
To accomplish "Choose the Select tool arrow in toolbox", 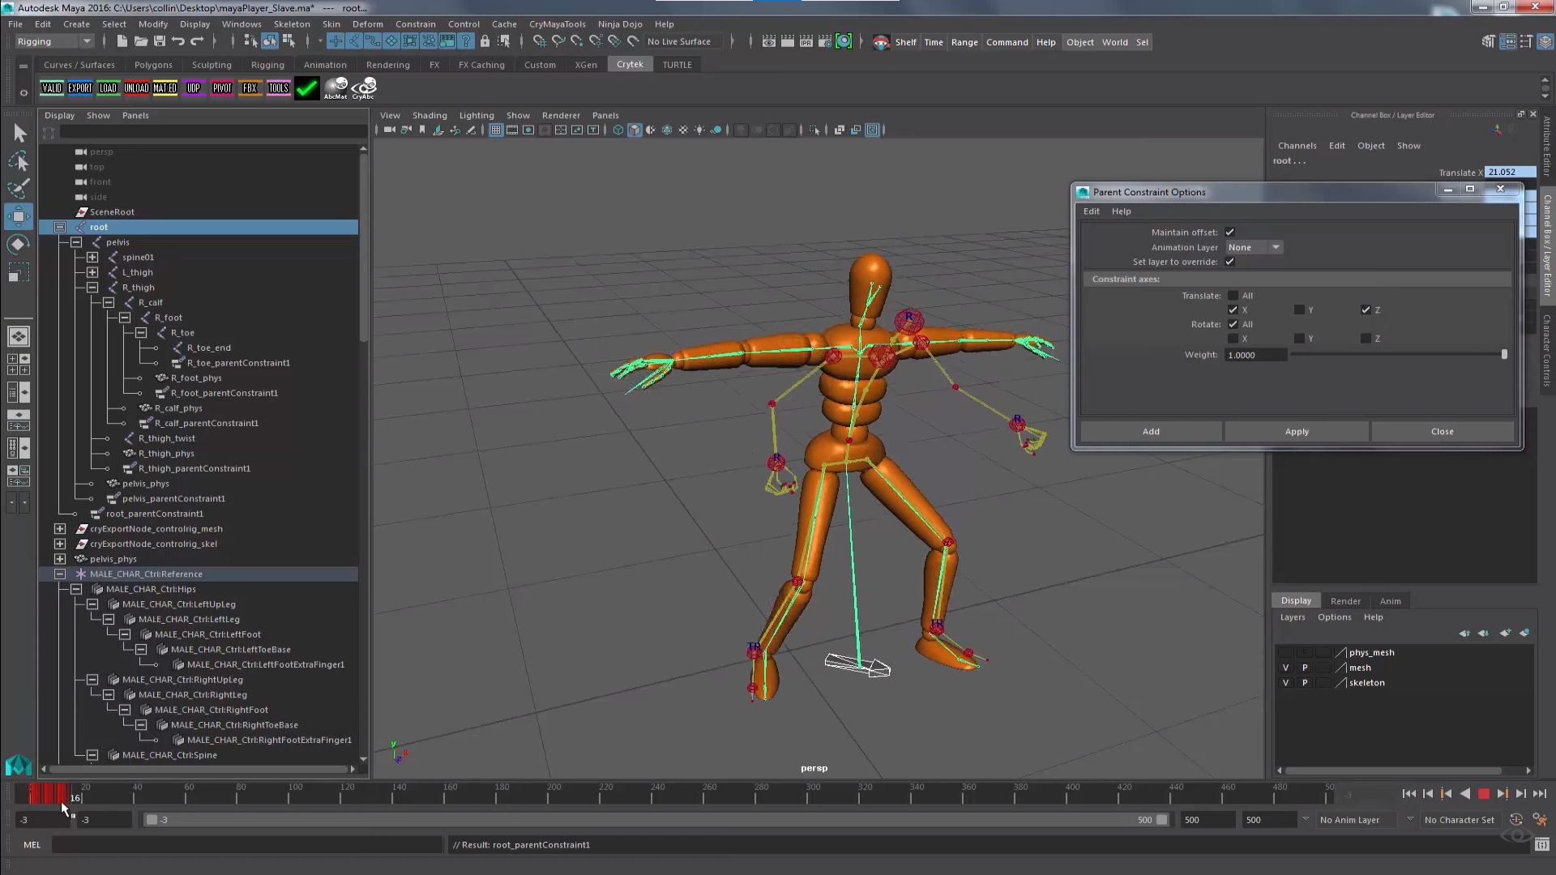I will (19, 133).
